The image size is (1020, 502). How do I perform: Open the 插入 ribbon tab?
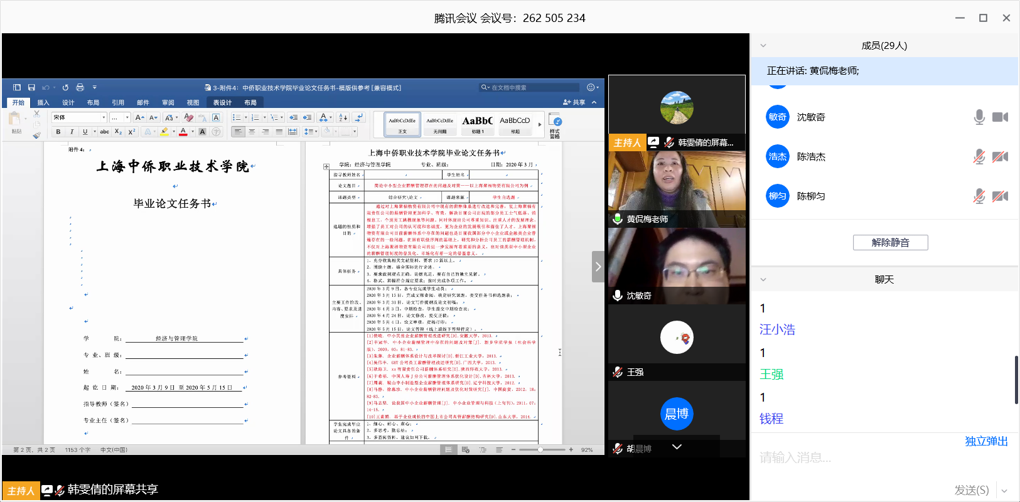(x=43, y=103)
